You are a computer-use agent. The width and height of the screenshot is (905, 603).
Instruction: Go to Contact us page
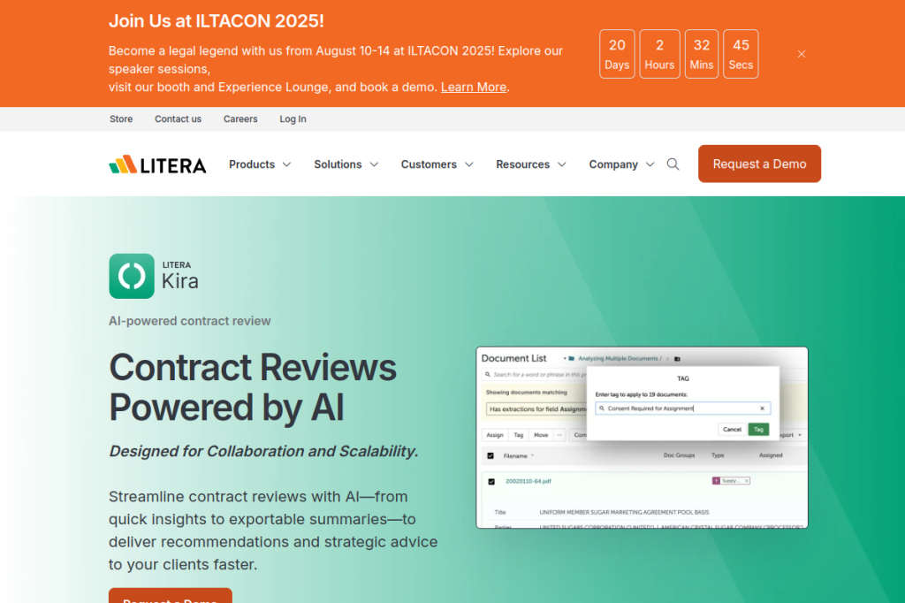(178, 119)
